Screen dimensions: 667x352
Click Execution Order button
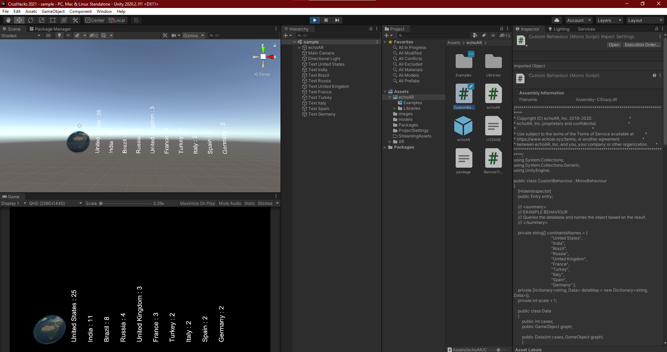click(642, 45)
